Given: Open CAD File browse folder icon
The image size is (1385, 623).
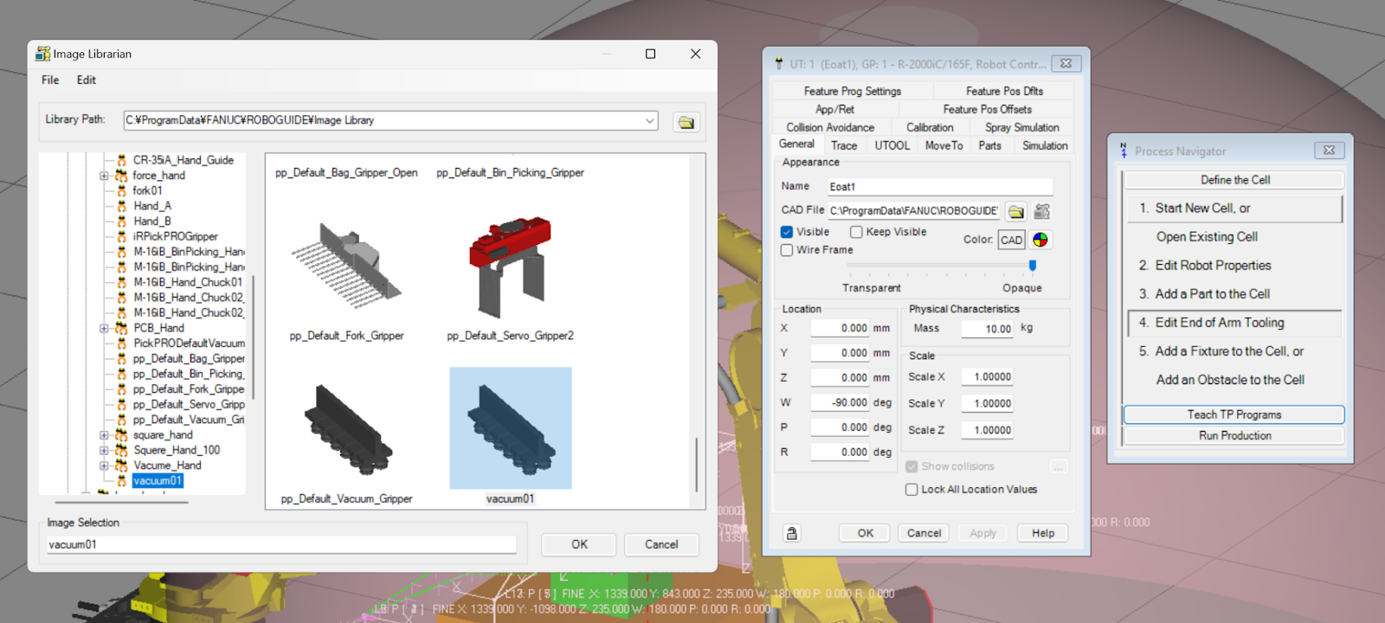Looking at the screenshot, I should click(x=1016, y=211).
